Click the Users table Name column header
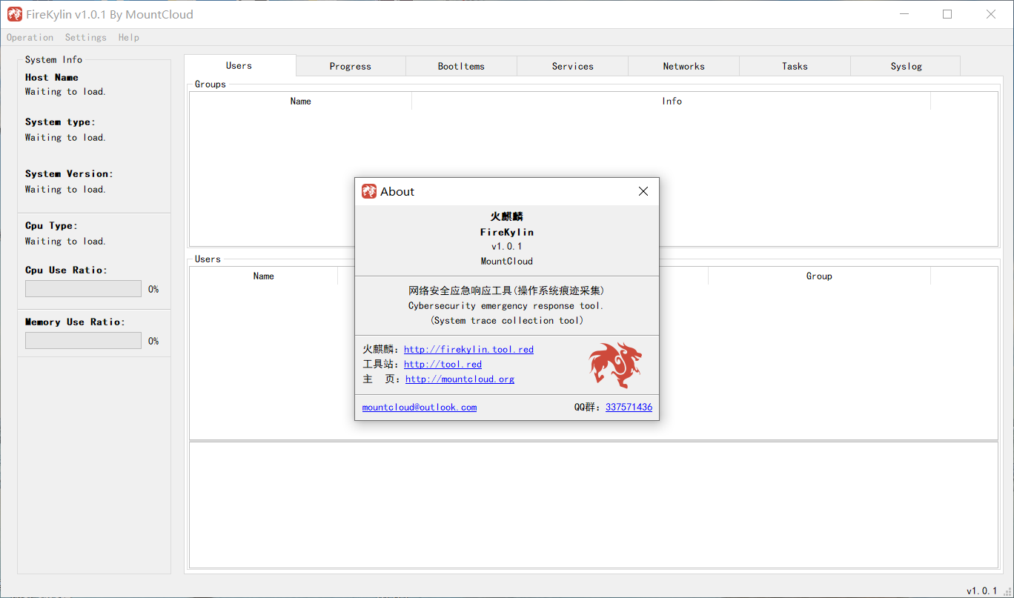Screen dimensions: 1014x598 click(x=264, y=276)
